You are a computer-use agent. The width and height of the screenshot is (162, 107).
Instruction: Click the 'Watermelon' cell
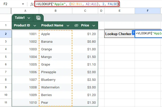point(56,87)
